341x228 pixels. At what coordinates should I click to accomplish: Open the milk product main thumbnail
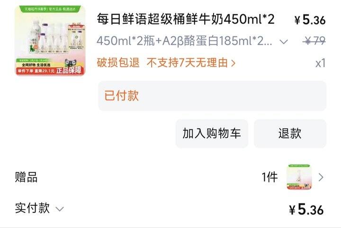tap(50, 41)
